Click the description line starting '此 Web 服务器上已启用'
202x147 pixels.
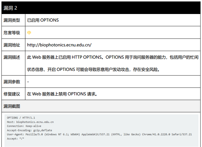(113, 57)
